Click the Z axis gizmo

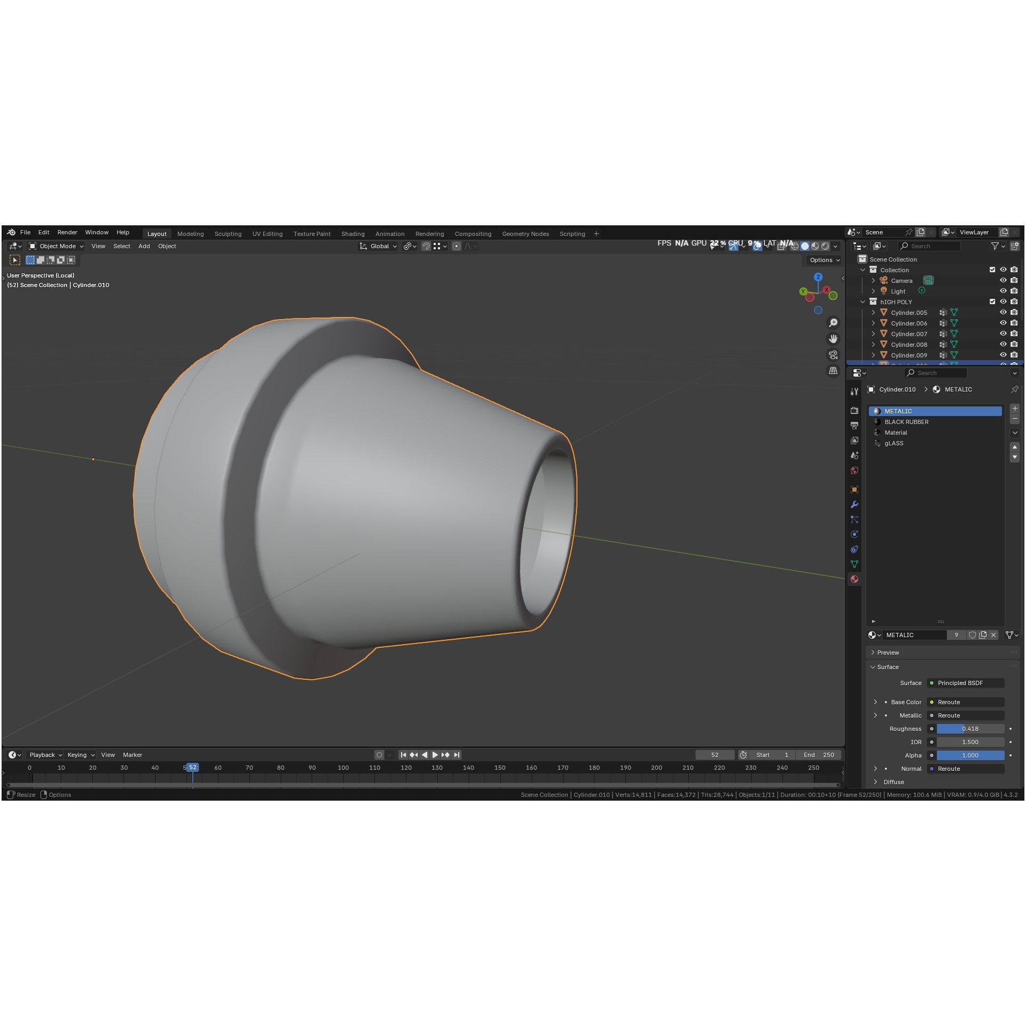click(x=818, y=277)
